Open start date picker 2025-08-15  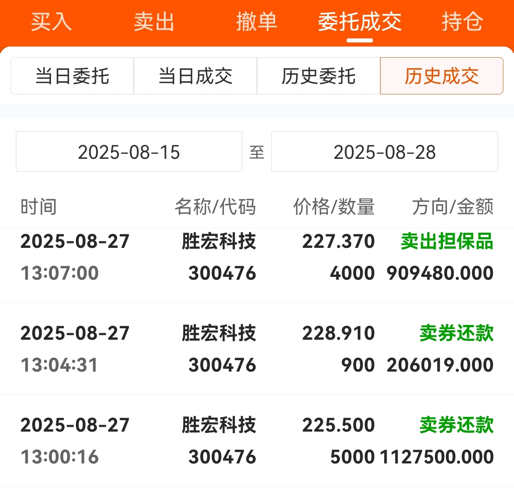[129, 151]
